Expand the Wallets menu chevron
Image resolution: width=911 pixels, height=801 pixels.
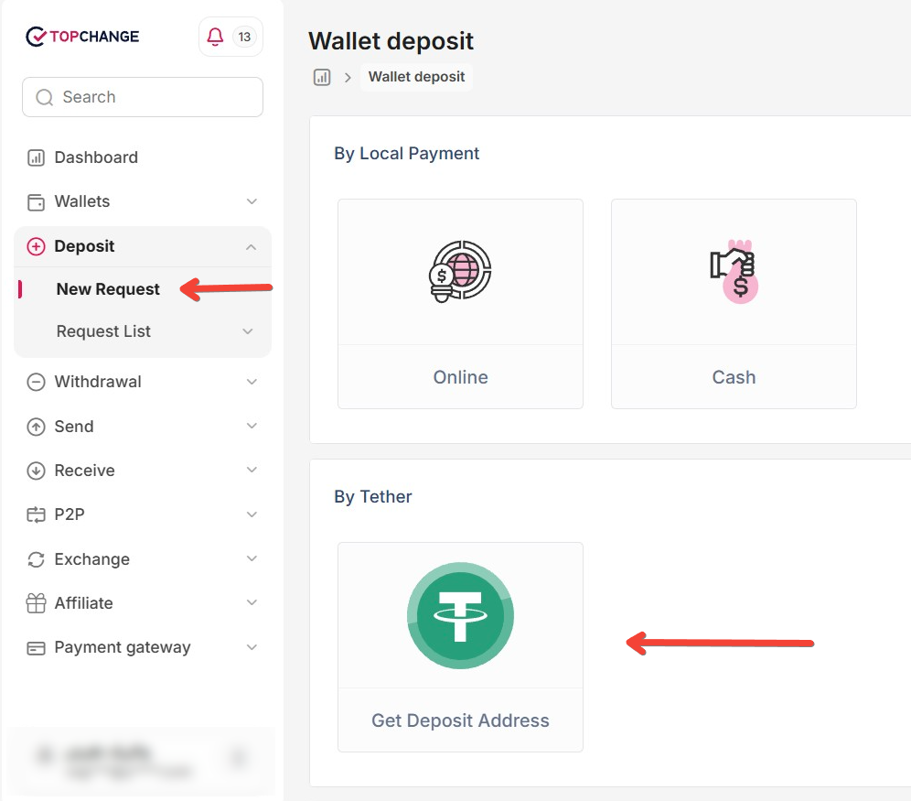(252, 201)
